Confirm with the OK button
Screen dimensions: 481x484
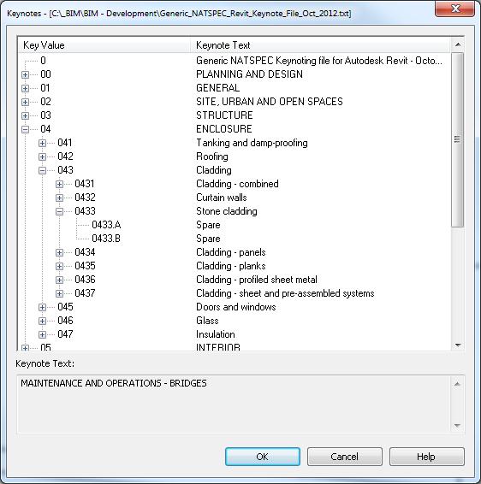pos(263,457)
